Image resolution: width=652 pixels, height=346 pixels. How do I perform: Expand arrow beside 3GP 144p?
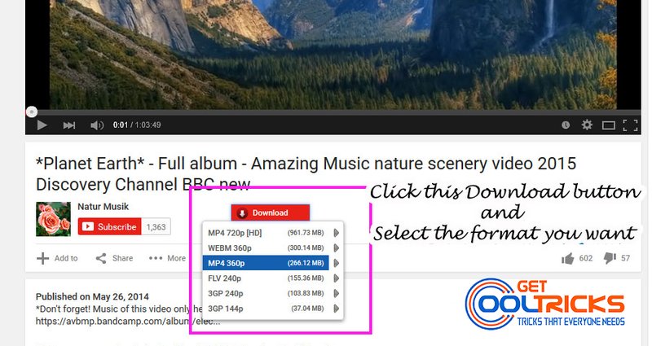(x=337, y=309)
